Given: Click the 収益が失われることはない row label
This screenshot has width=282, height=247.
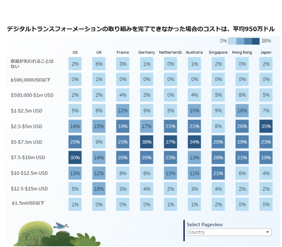Looking at the screenshot, I should tap(32, 64).
